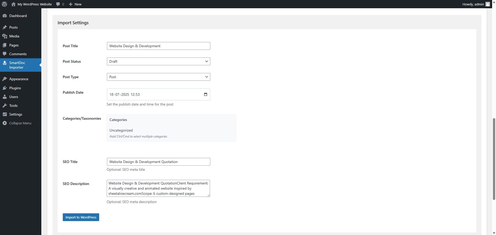The height and width of the screenshot is (235, 496).
Task: Click the Dashboard gauge icon
Action: click(x=5, y=16)
